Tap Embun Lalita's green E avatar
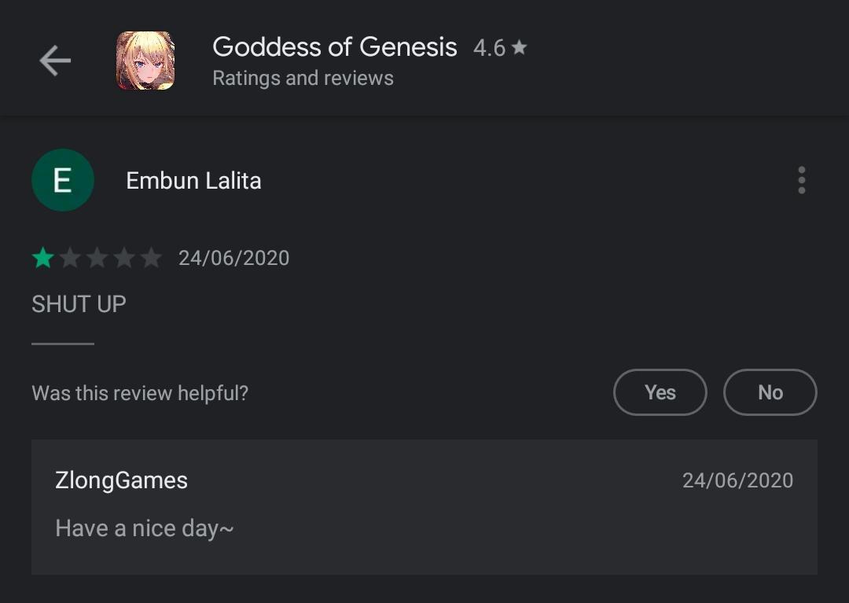 [x=63, y=180]
